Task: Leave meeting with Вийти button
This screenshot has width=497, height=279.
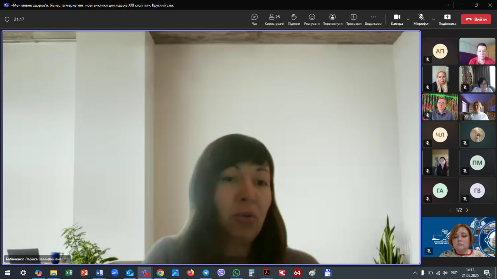Action: coord(476,19)
